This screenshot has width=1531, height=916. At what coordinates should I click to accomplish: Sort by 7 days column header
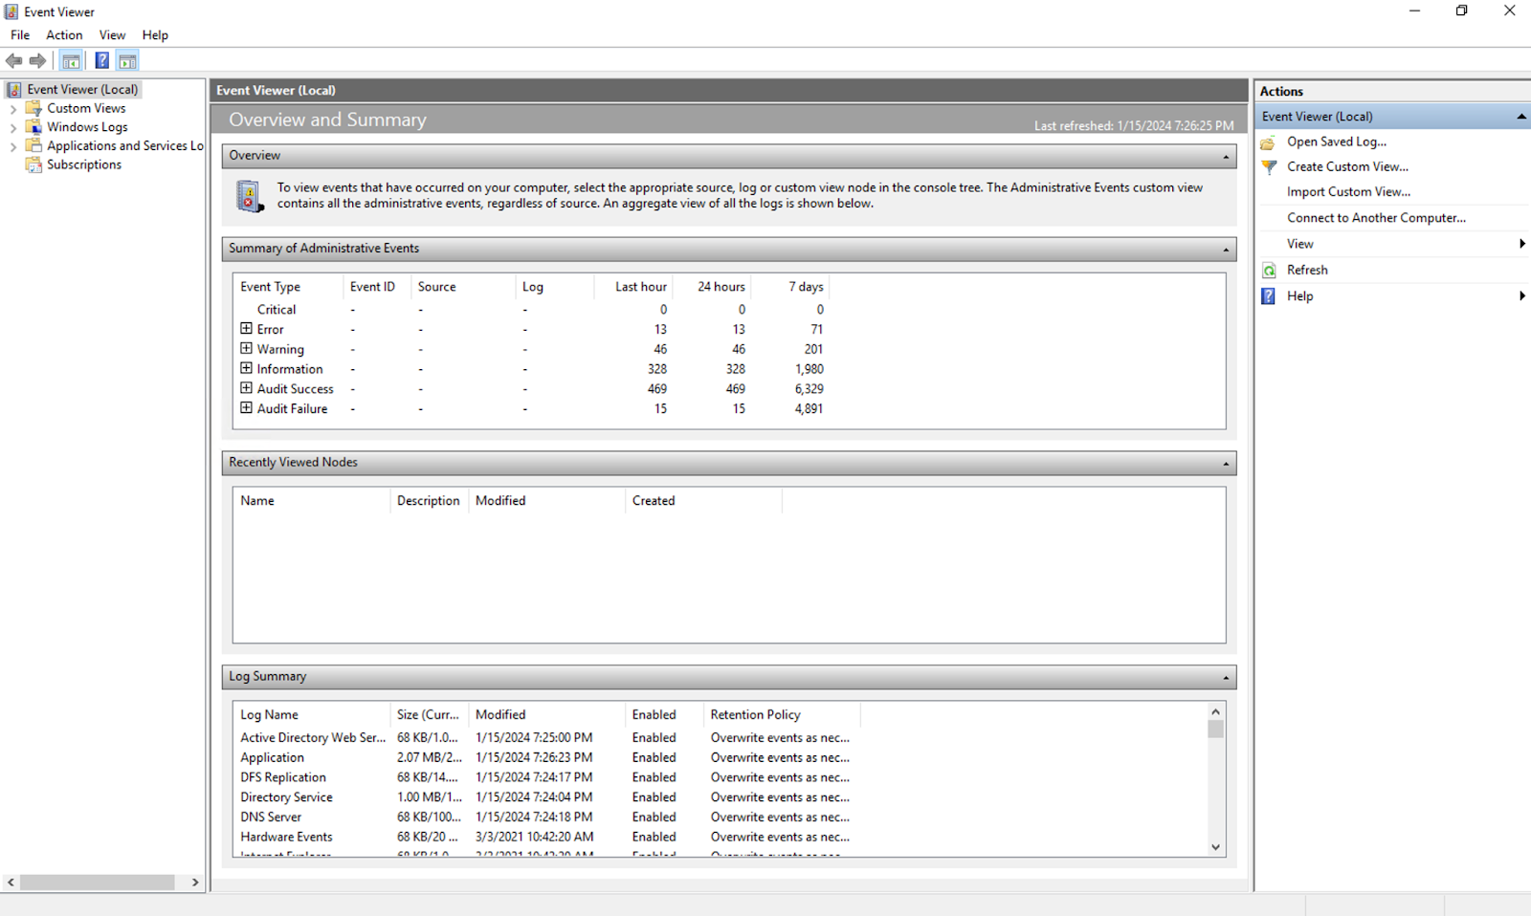[789, 287]
